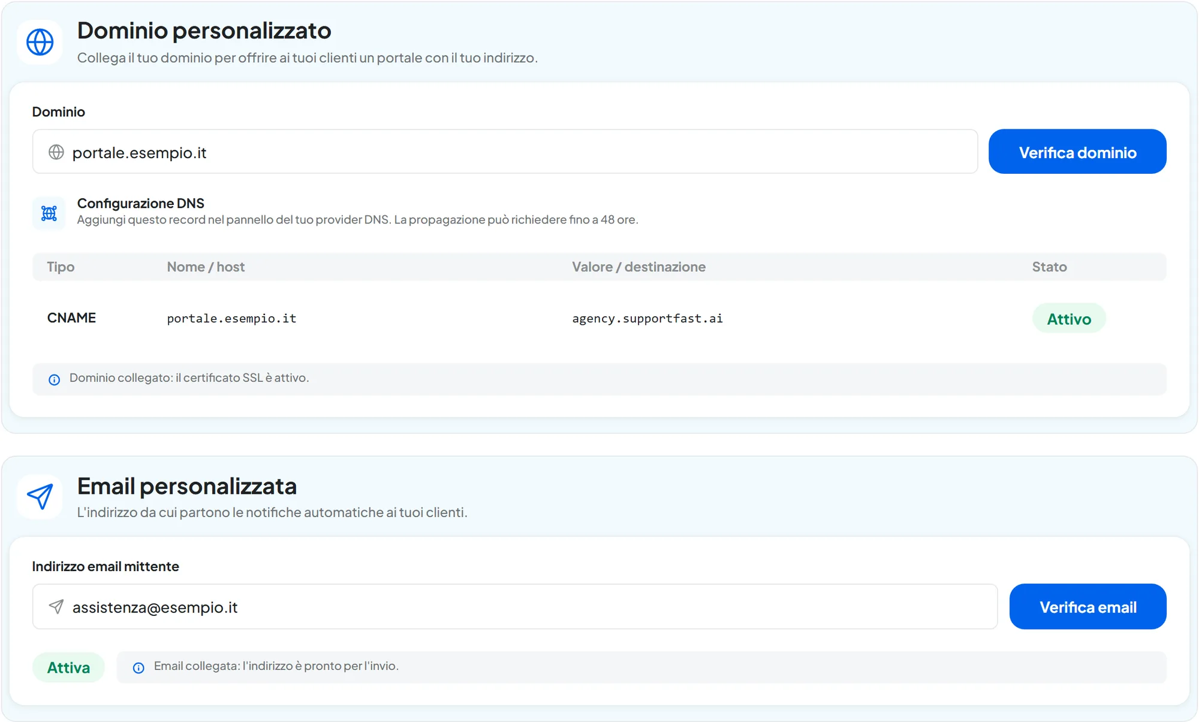The image size is (1199, 722).
Task: Click the notifiche automatiche subtitle text
Action: coord(272,513)
